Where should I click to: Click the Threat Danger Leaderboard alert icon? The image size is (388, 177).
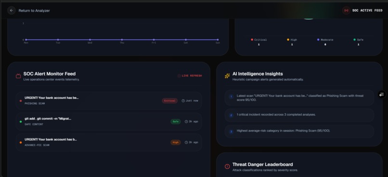coord(227,166)
